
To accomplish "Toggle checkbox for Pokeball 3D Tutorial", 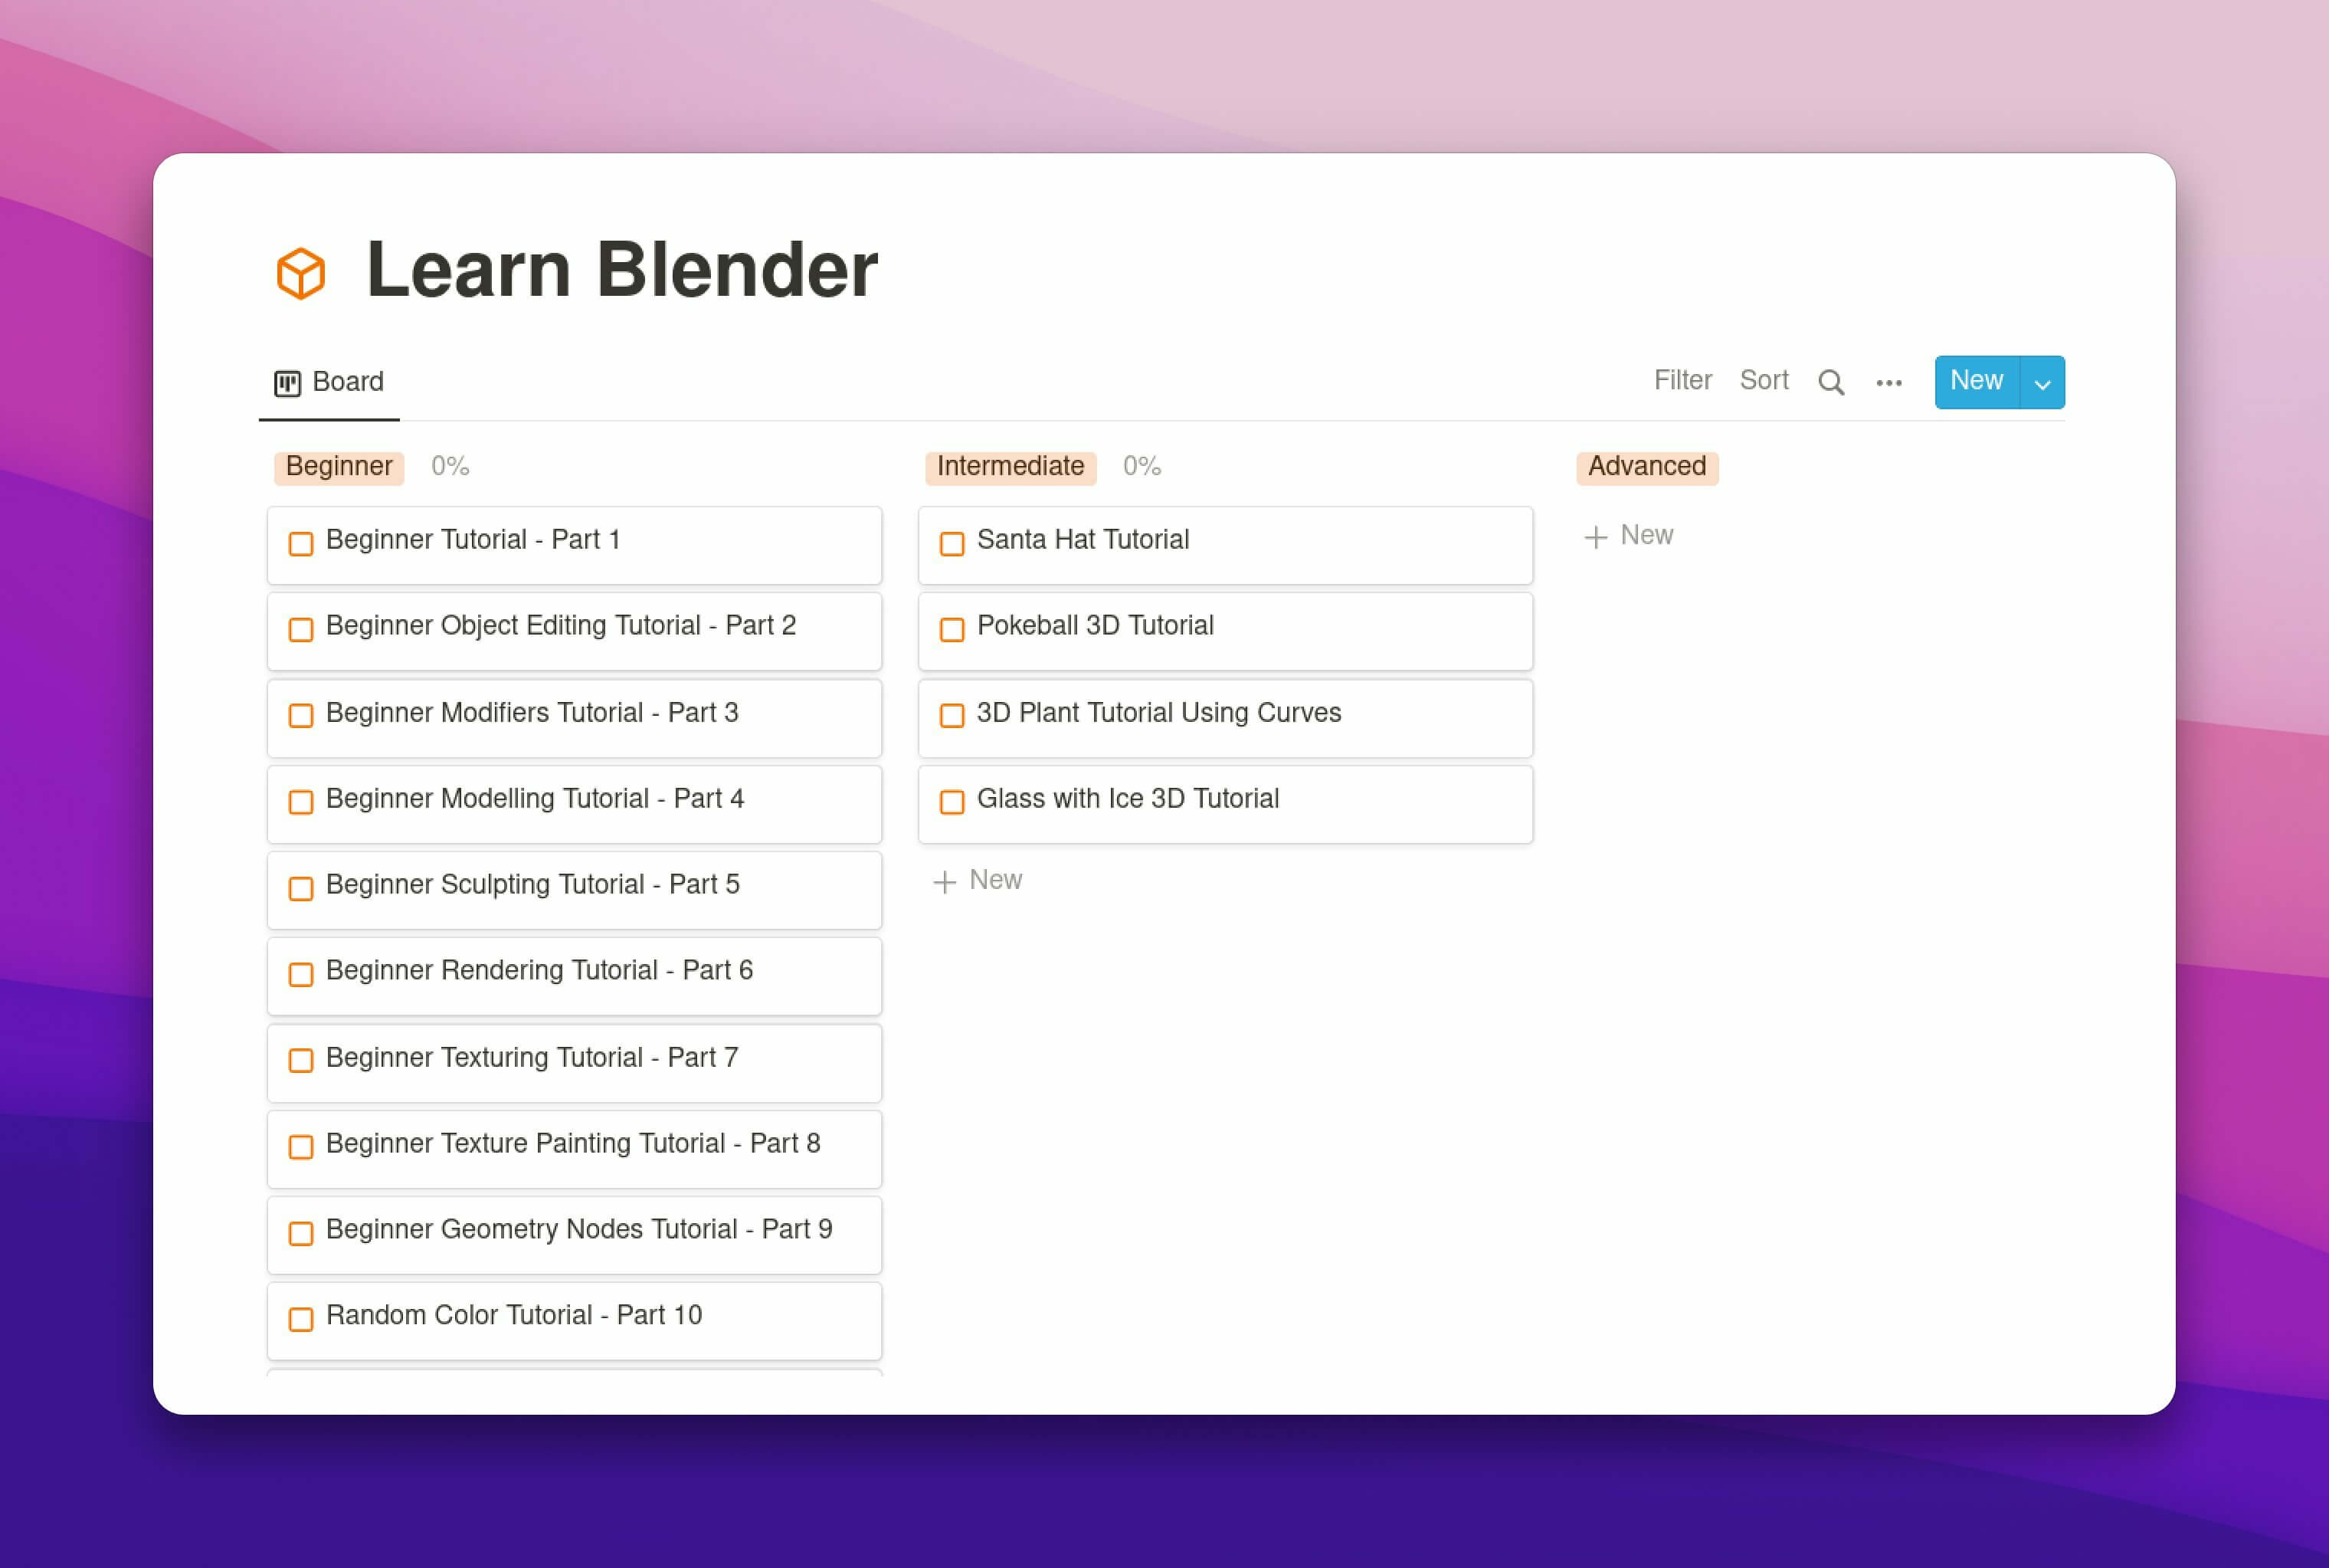I will pos(952,626).
